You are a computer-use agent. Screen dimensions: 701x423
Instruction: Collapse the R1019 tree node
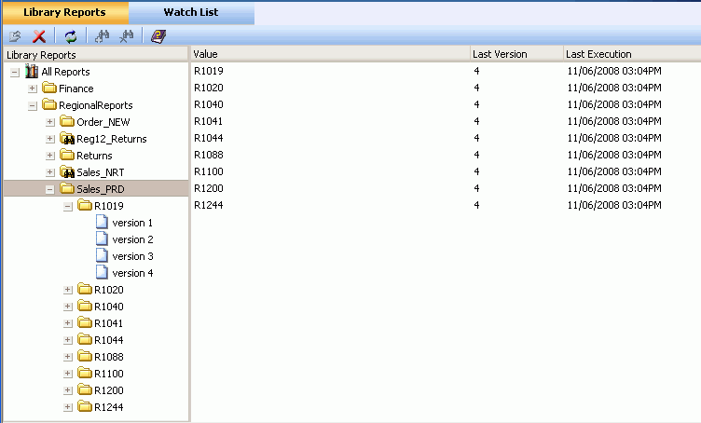click(x=67, y=206)
